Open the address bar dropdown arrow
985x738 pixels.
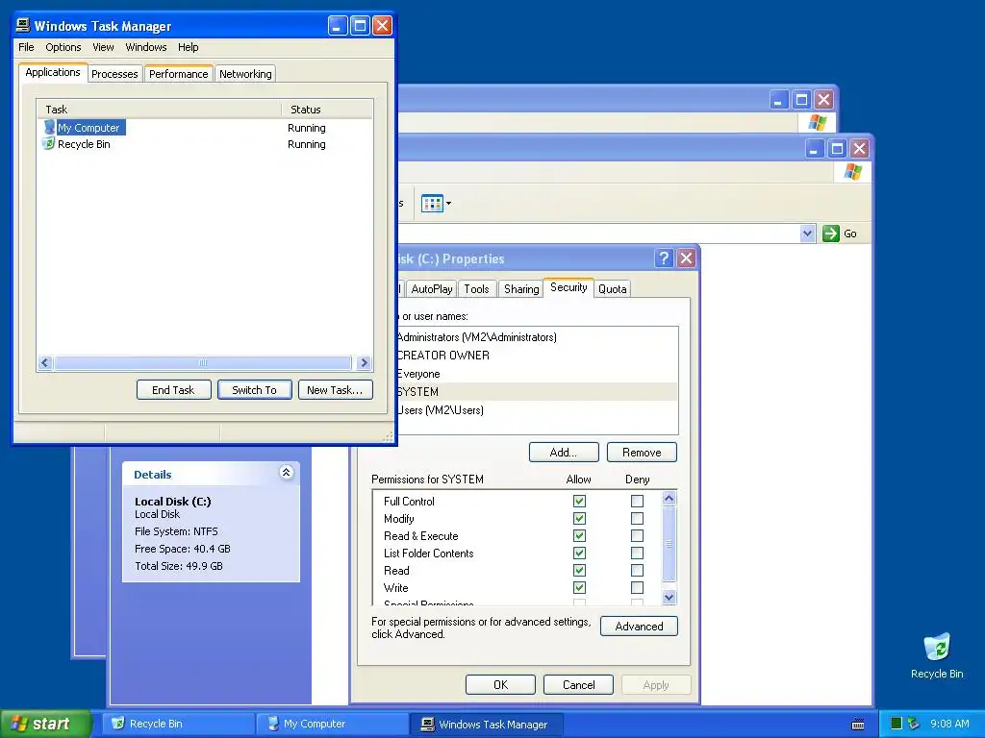tap(807, 234)
